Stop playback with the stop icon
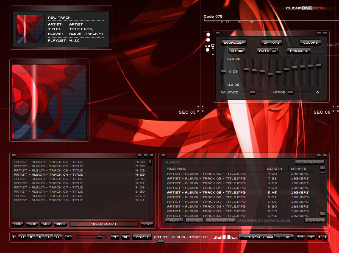This screenshot has height=253, width=339. (x=31, y=237)
